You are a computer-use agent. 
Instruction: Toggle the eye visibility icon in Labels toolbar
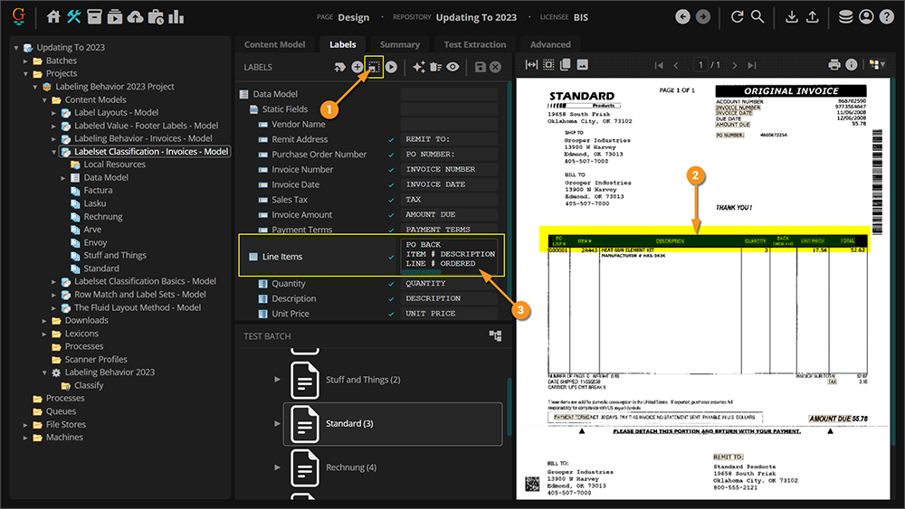pyautogui.click(x=452, y=67)
